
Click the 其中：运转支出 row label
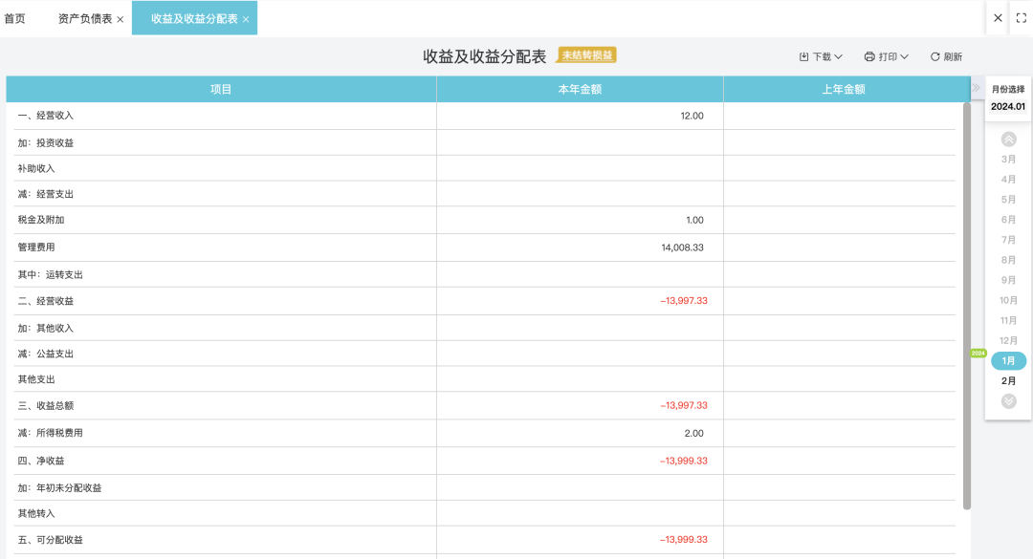(50, 274)
